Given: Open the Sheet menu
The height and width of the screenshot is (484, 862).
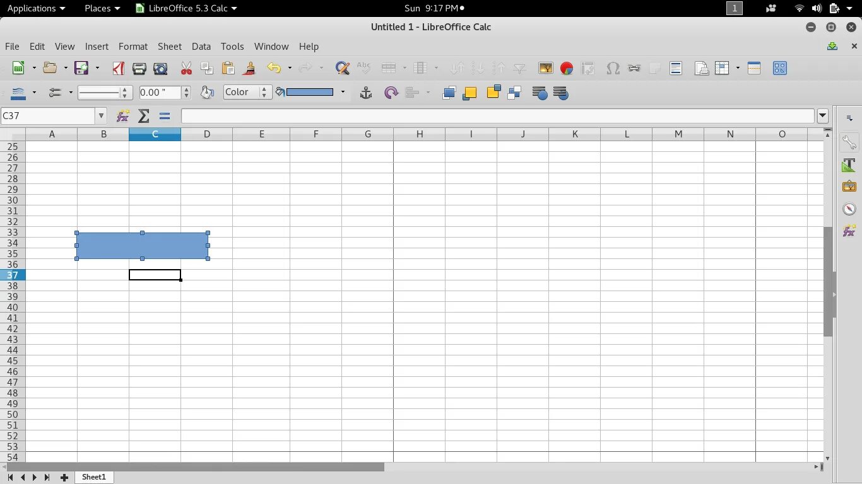Looking at the screenshot, I should click(170, 47).
